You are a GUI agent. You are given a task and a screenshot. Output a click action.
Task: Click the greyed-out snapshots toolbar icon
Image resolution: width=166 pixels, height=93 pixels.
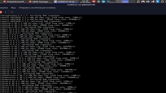pyautogui.click(x=12, y=12)
